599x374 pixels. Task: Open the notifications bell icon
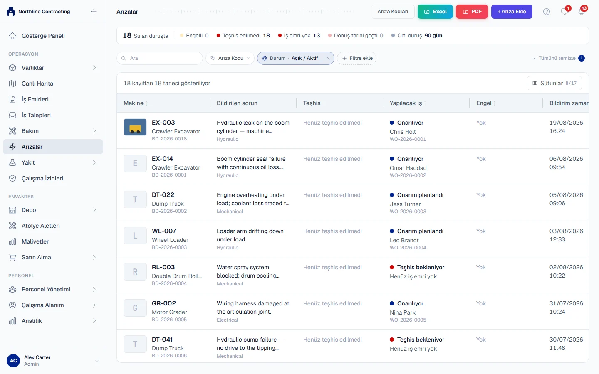(582, 12)
